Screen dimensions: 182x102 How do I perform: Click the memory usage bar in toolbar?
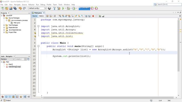pos(84,8)
